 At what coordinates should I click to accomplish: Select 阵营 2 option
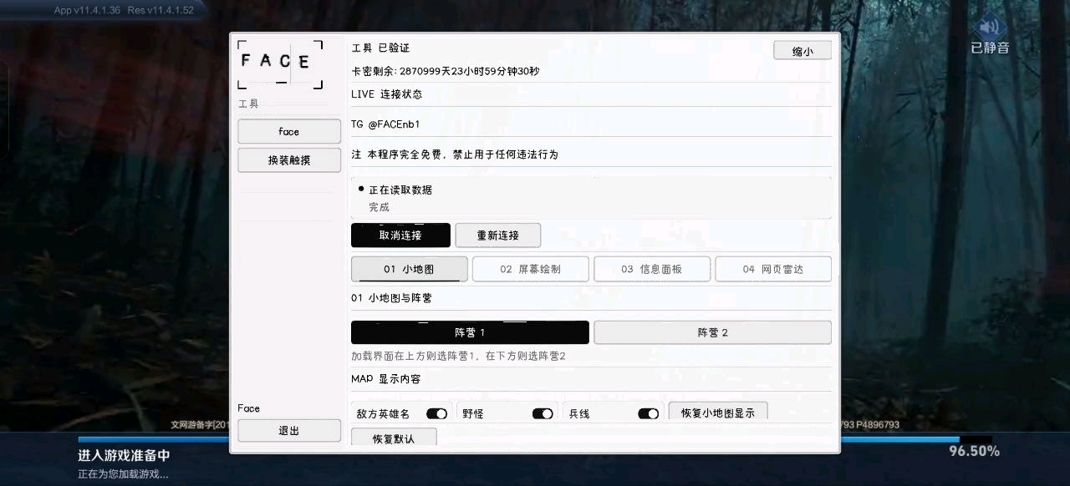click(x=712, y=332)
